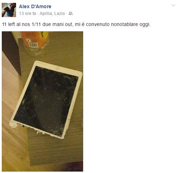Click the post text about nonotablare
This screenshot has height=173, width=177.
[76, 24]
